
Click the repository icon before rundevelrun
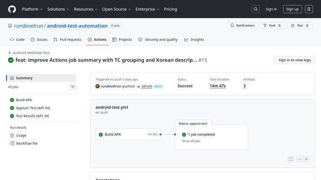[10, 26]
